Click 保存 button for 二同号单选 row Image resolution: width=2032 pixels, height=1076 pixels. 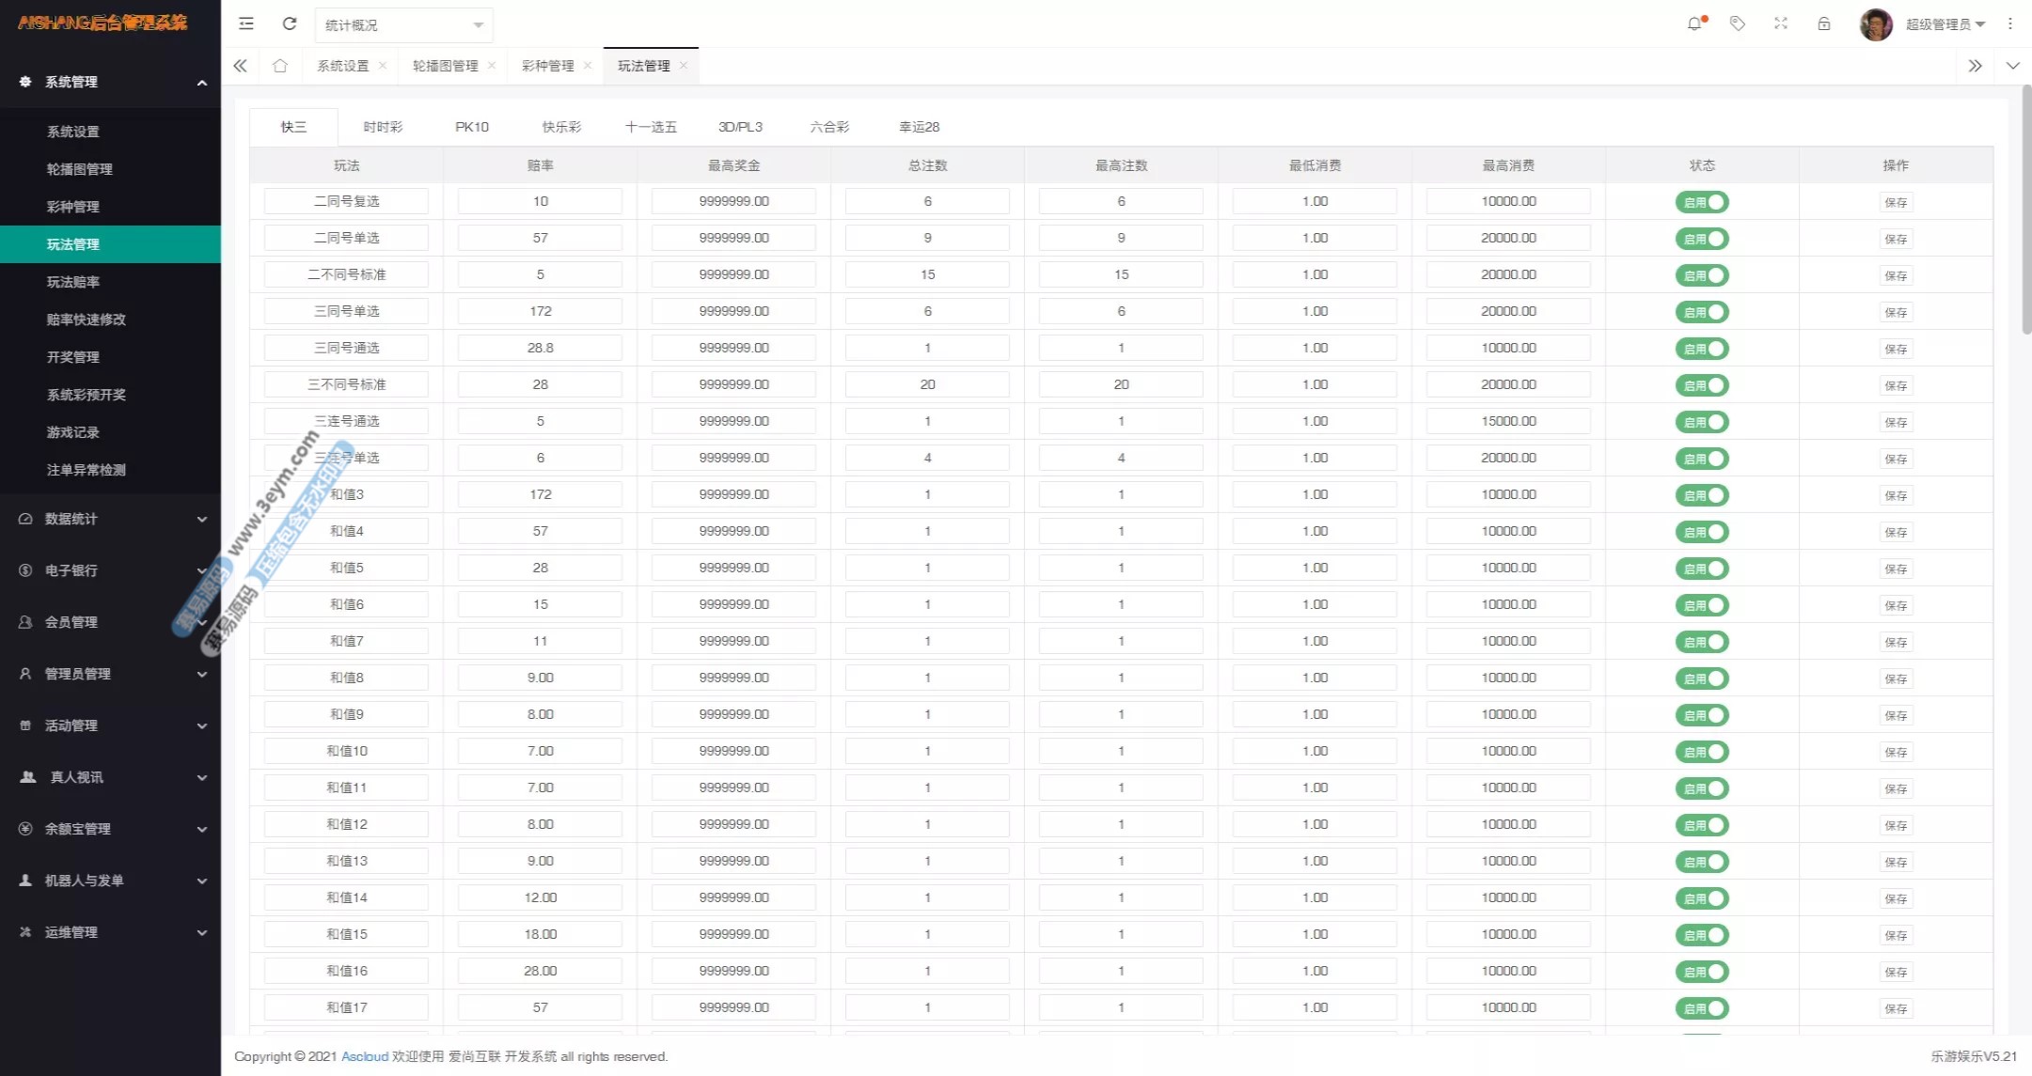pyautogui.click(x=1896, y=239)
